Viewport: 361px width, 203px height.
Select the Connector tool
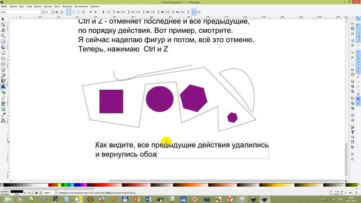[x=3, y=121]
